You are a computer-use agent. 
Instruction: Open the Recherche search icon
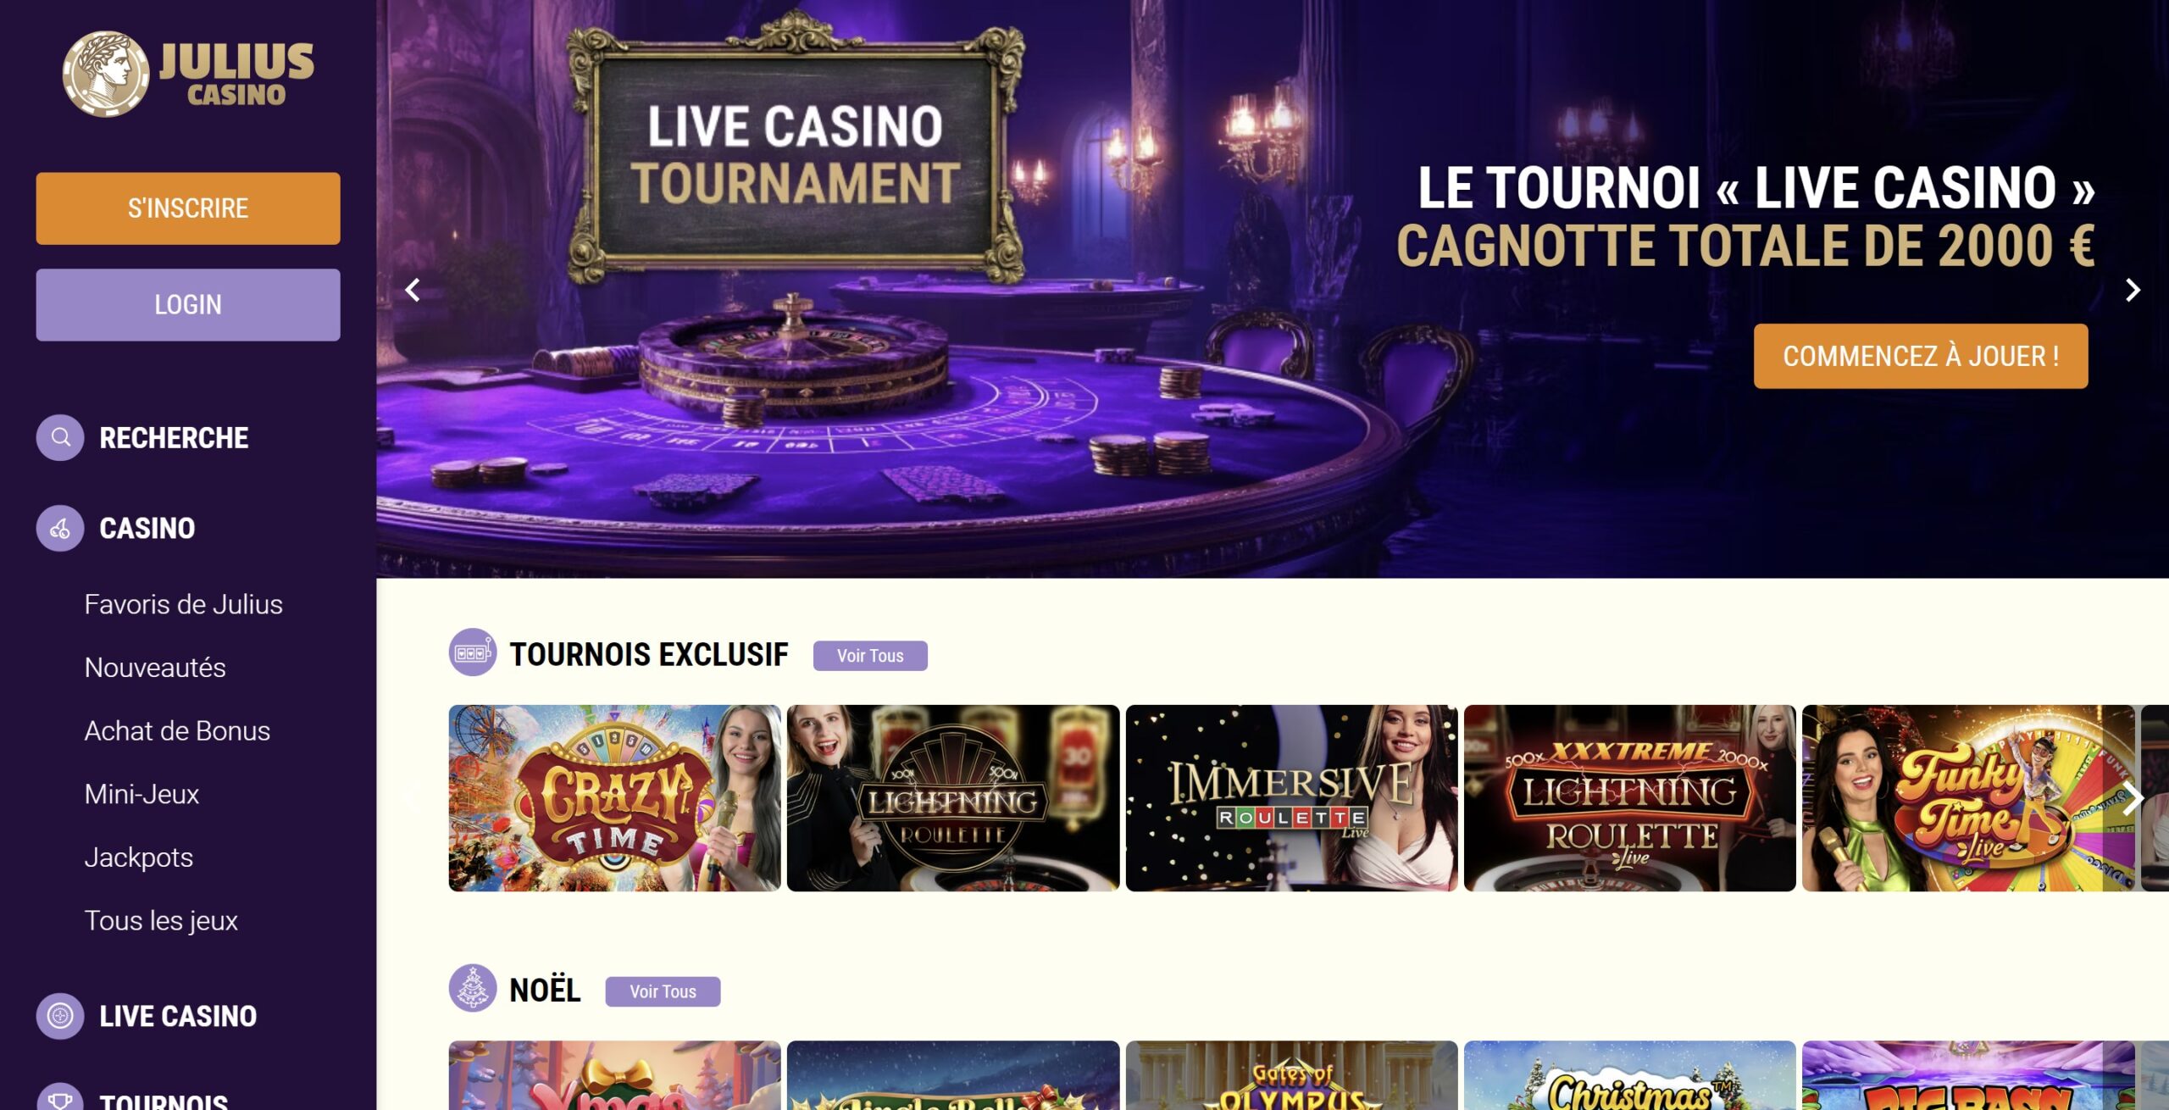coord(60,437)
